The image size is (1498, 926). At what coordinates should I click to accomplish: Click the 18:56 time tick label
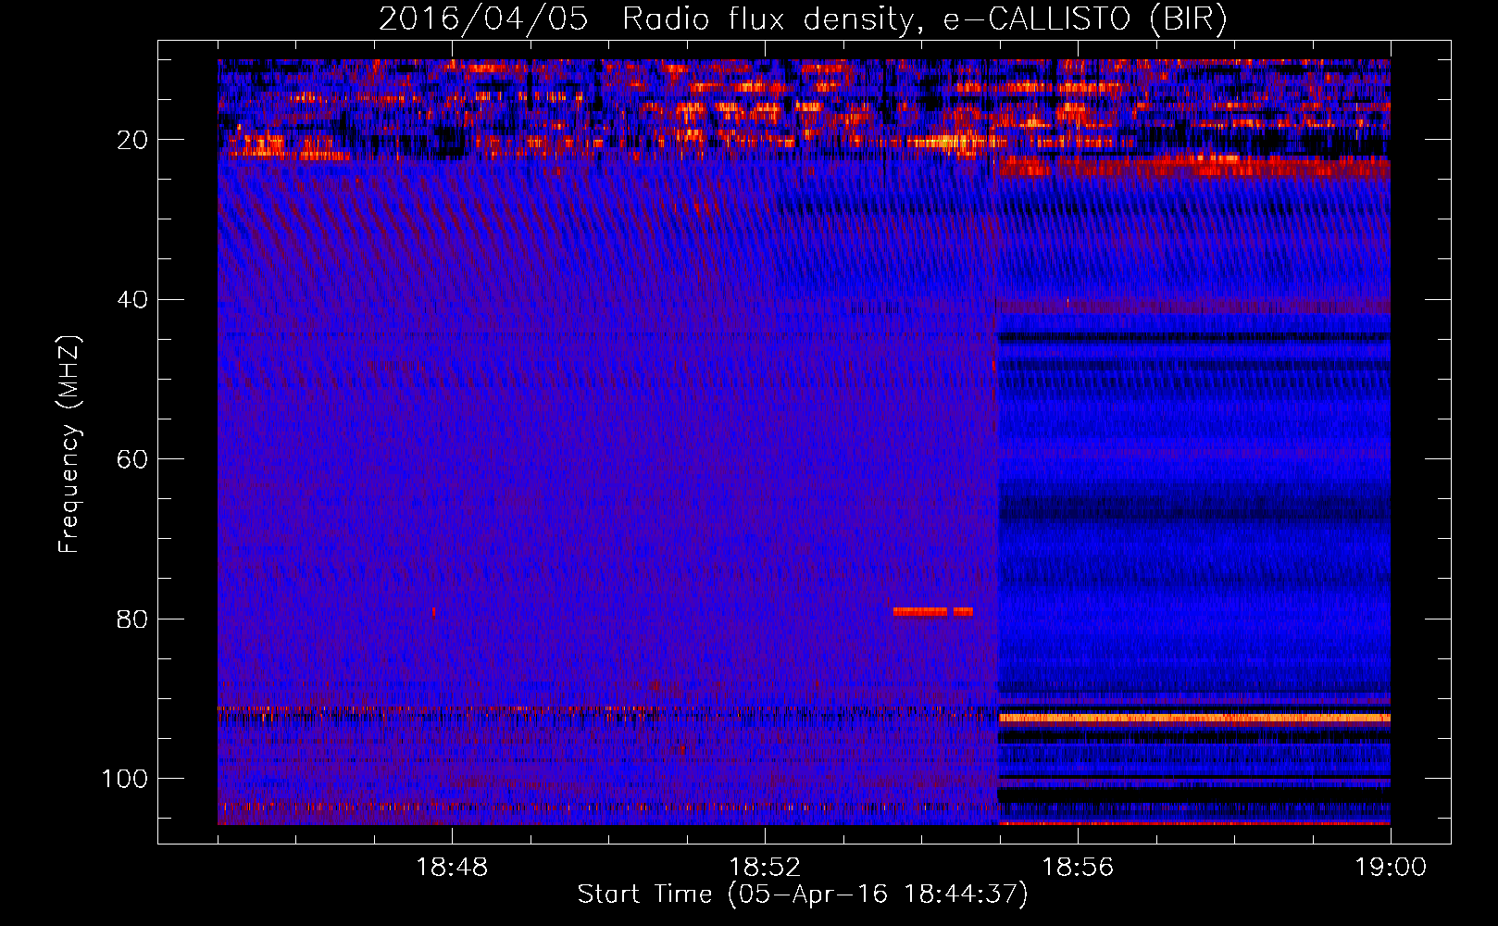coord(1078,868)
